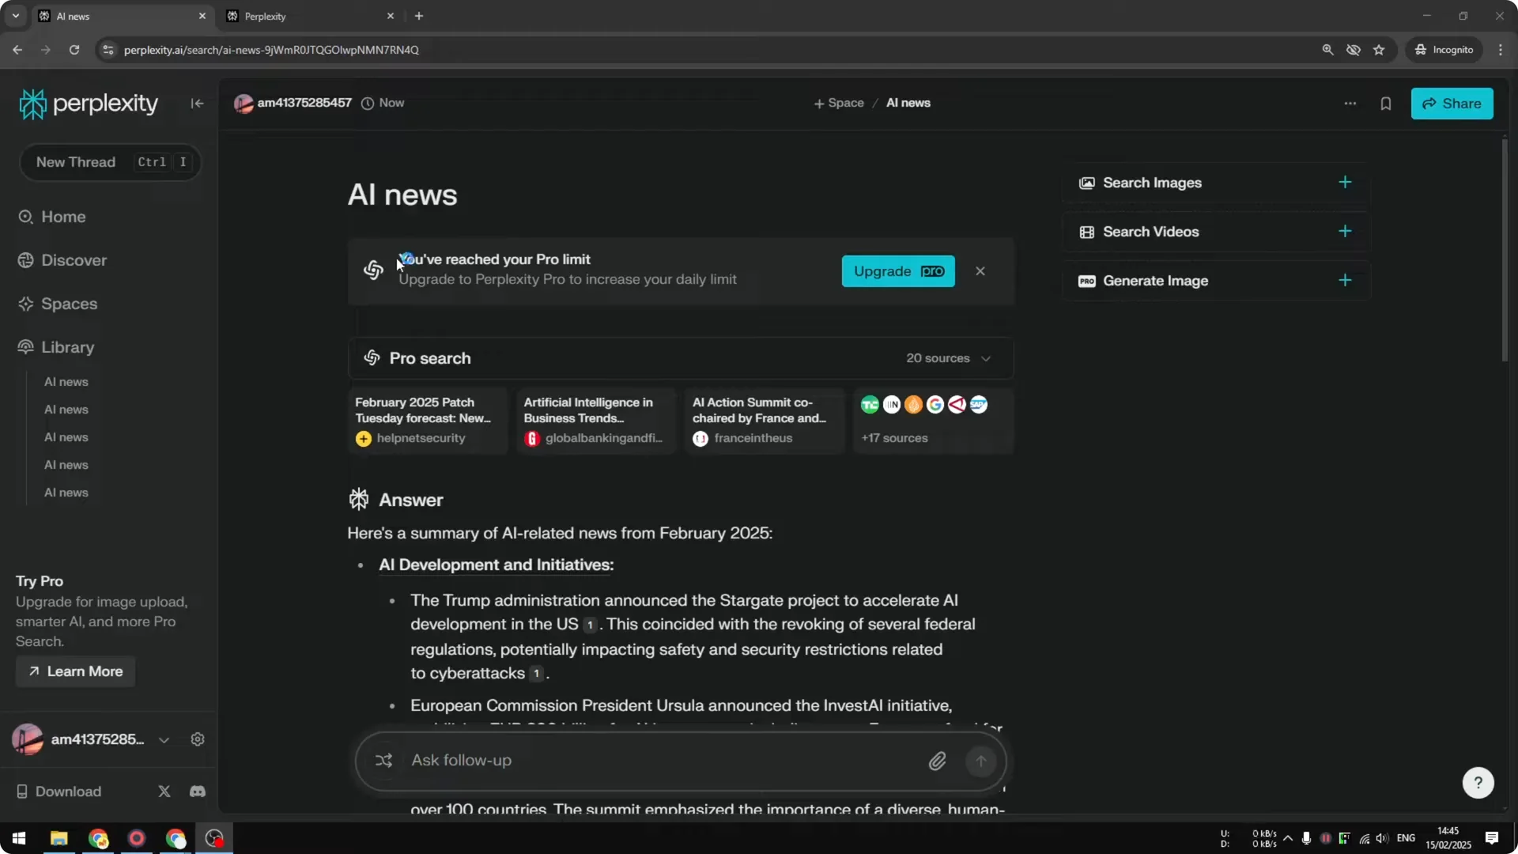
Task: Expand the 20 sources dropdown
Action: click(x=949, y=358)
